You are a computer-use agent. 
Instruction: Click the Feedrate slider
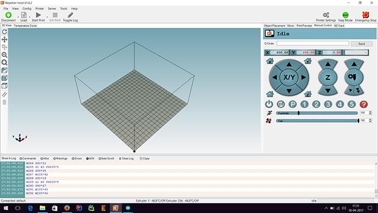(317, 113)
